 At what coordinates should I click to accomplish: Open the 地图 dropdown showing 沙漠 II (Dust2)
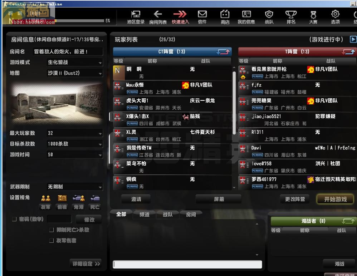coord(75,73)
